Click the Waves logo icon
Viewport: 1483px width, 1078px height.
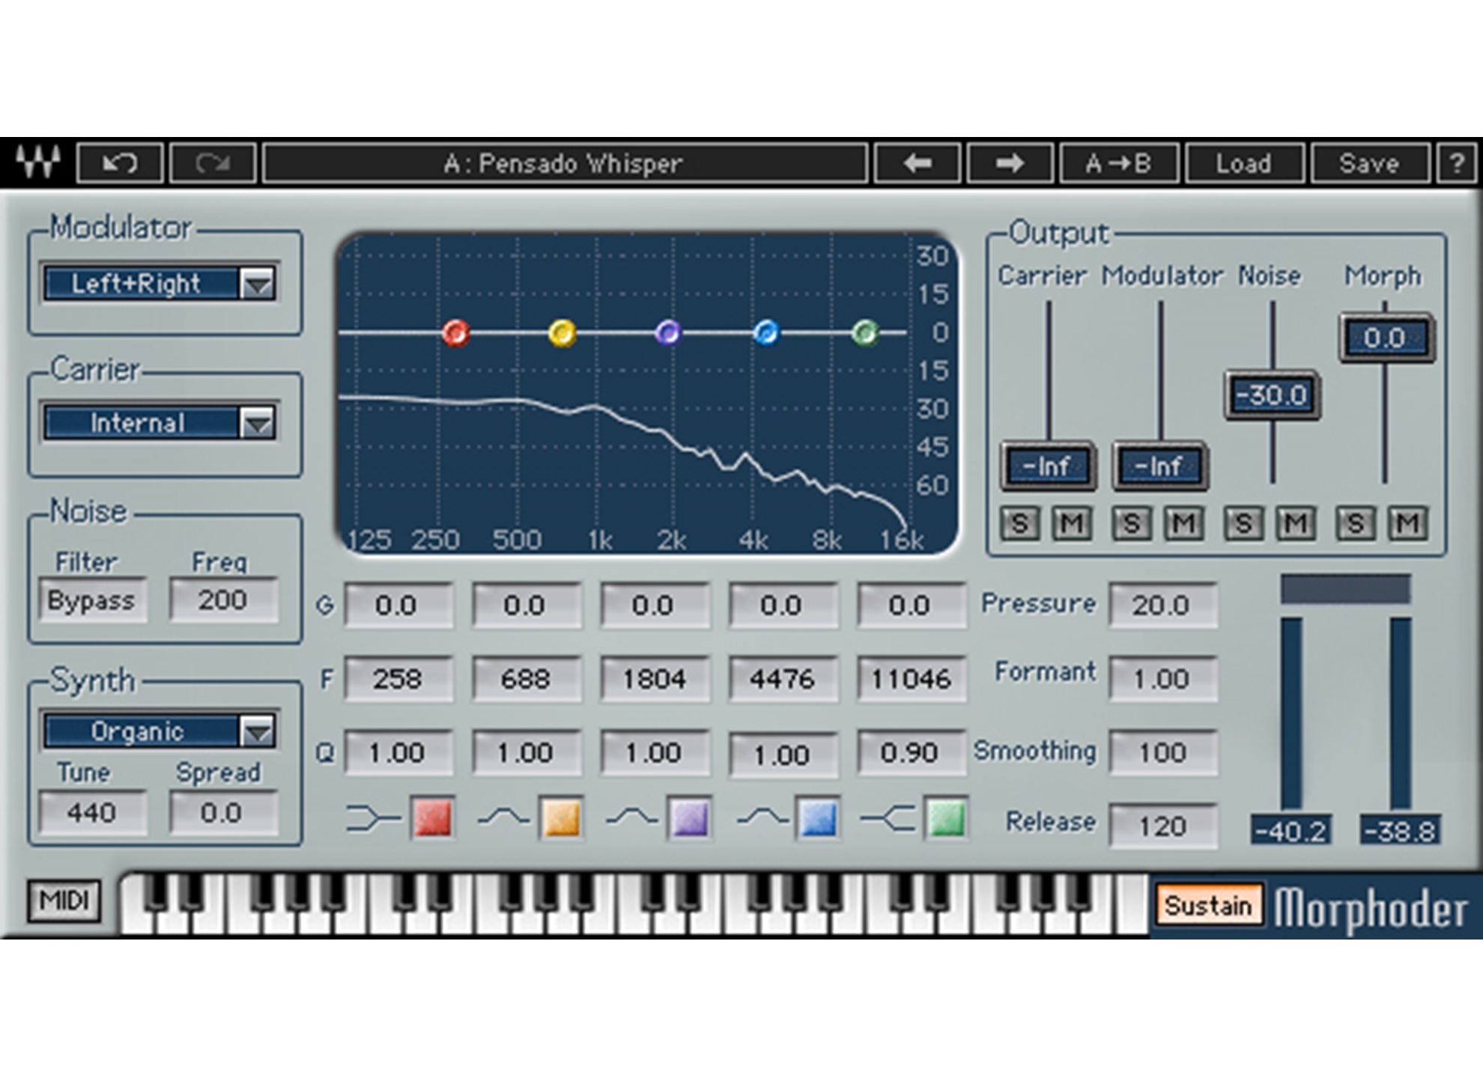click(x=38, y=162)
